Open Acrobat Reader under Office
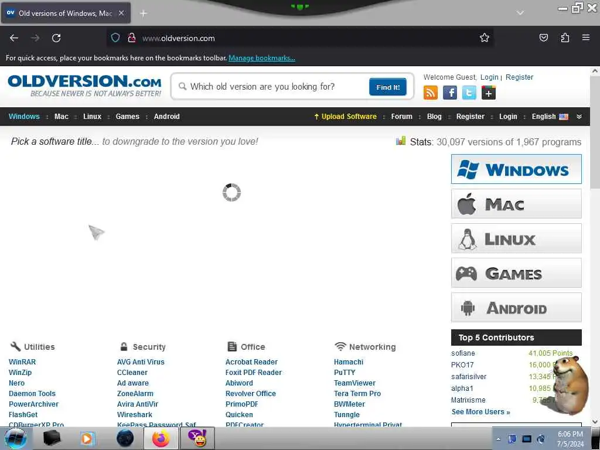Viewport: 600px width, 450px height. click(251, 362)
